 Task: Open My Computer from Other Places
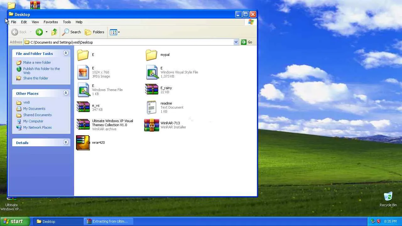tap(33, 121)
